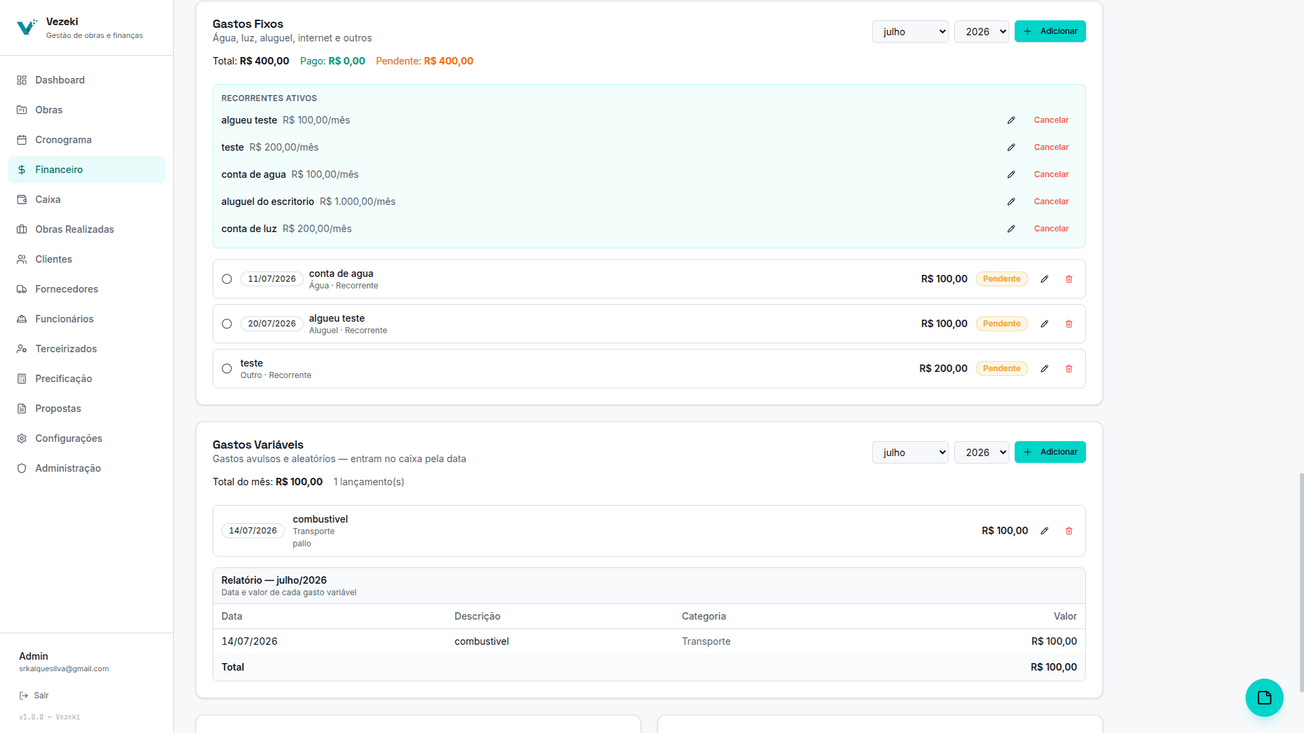Click the Configurações gear icon
The image size is (1304, 733).
point(22,438)
